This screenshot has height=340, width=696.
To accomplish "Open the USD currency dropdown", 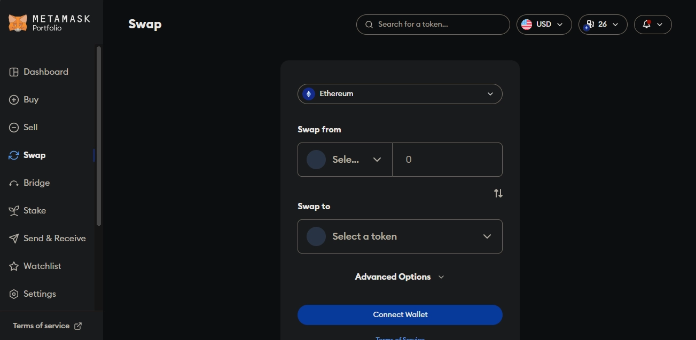I will (x=544, y=25).
